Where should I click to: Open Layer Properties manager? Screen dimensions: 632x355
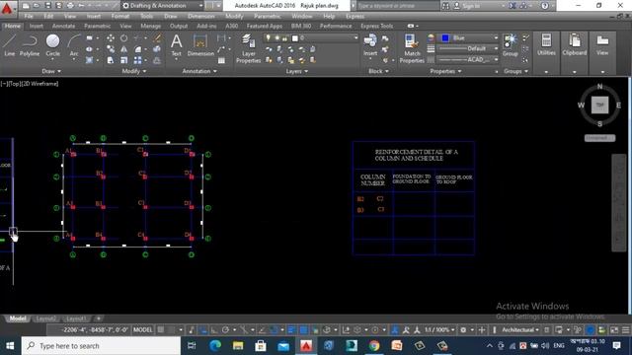tap(248, 48)
